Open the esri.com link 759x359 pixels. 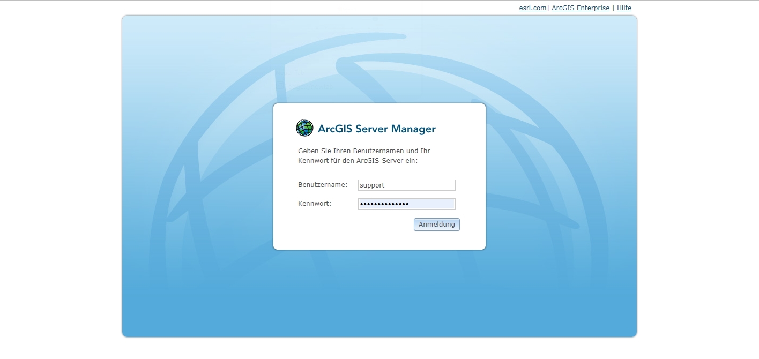point(533,8)
